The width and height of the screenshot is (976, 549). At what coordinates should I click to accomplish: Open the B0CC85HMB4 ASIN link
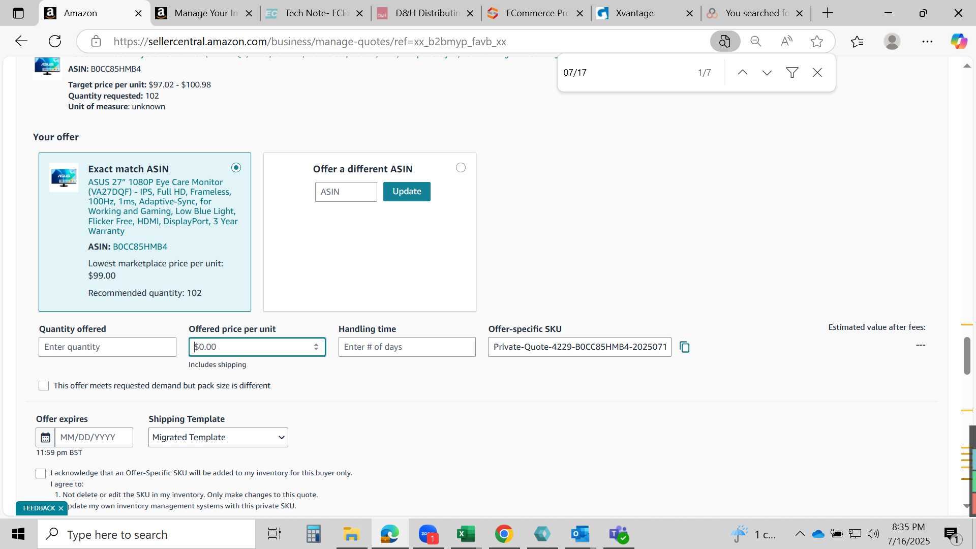[x=140, y=247]
